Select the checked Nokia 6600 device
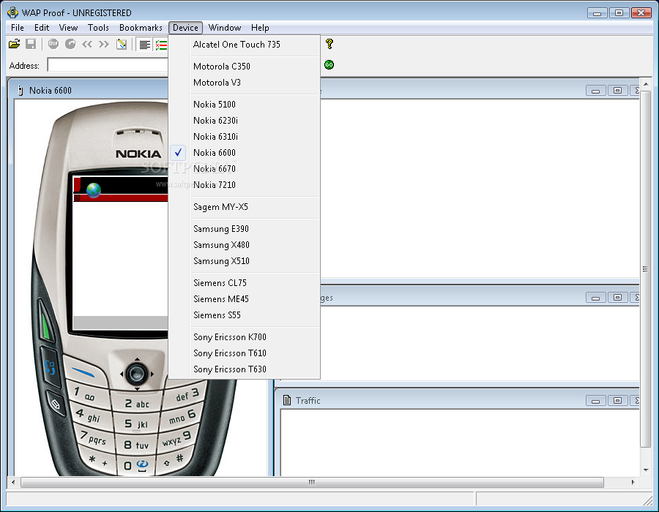 (244, 153)
